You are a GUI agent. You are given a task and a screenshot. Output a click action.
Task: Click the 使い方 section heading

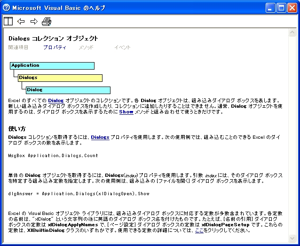click(x=17, y=129)
